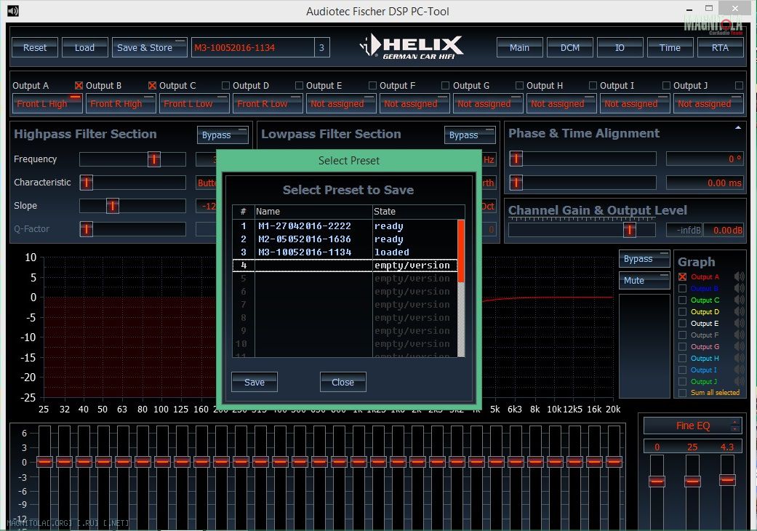Switch to the DCM tab

tap(569, 47)
